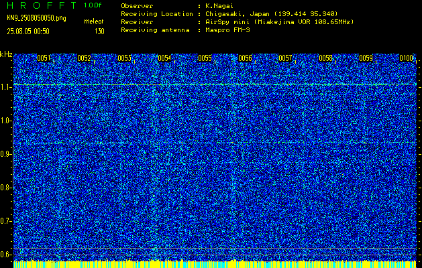Click time marker 0052
This screenshot has height=268, width=422.
click(84, 58)
